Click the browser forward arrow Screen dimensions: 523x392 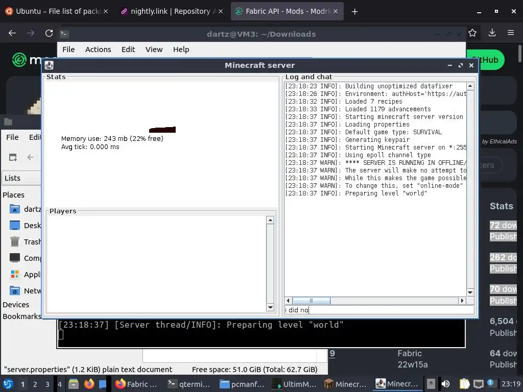coord(31,33)
